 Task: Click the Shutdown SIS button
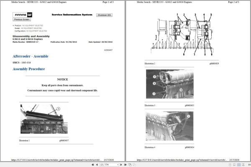coord(104,15)
